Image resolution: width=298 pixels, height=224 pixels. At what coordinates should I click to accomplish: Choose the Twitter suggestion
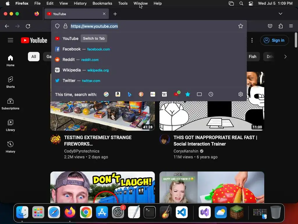click(x=149, y=80)
